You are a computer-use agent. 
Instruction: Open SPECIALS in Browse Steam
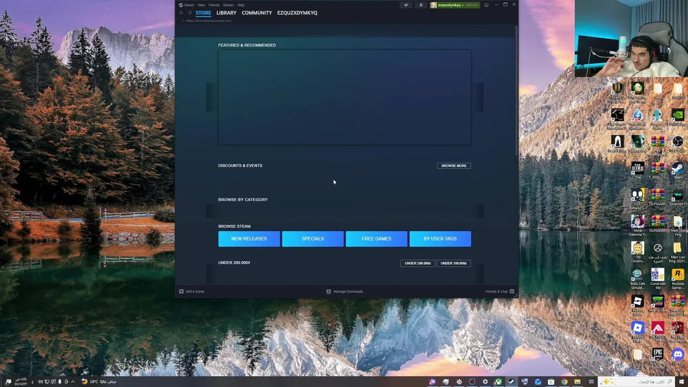pos(313,239)
